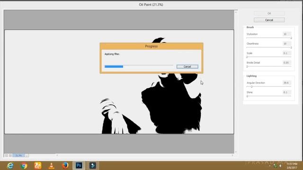Screen dimensions: 303x170
Task: Click the Stylization value field
Action: [x=286, y=34]
